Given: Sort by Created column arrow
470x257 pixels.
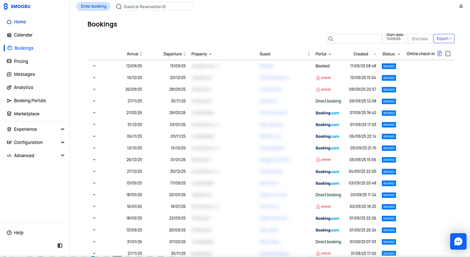Looking at the screenshot, I should [x=375, y=54].
